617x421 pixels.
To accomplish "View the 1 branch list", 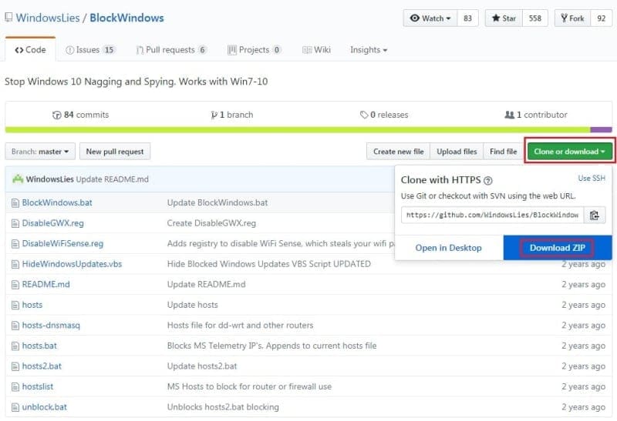I will point(232,115).
